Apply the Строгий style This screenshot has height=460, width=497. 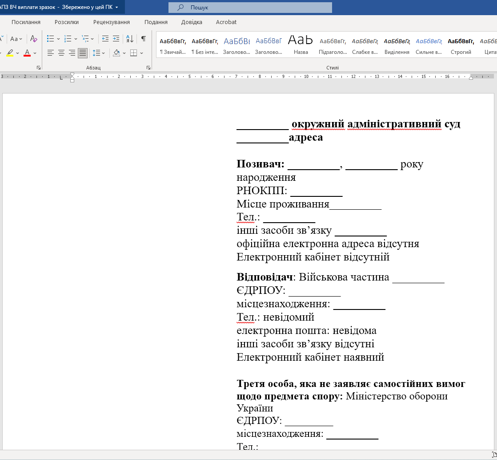coord(461,45)
